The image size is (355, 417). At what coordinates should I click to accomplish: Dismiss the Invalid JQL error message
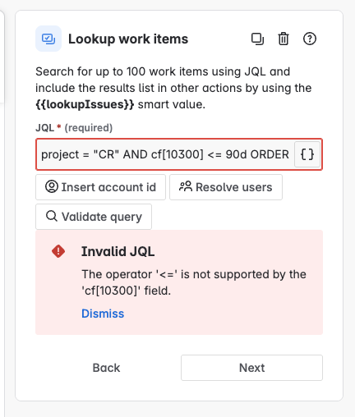(103, 314)
